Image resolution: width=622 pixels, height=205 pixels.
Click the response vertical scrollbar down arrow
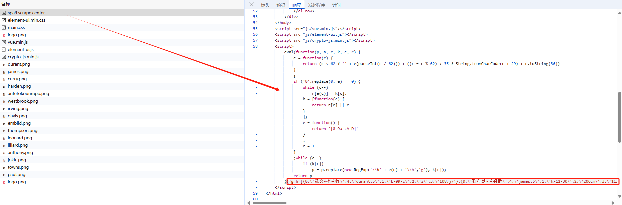point(619,196)
